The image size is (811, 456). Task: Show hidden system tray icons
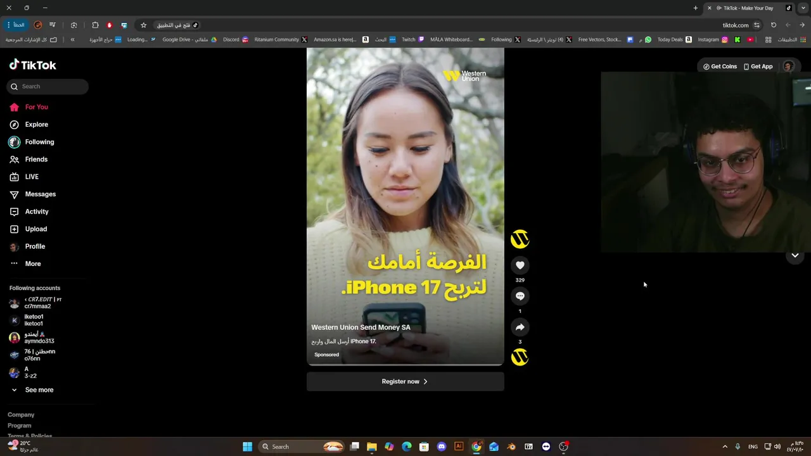[x=725, y=446]
